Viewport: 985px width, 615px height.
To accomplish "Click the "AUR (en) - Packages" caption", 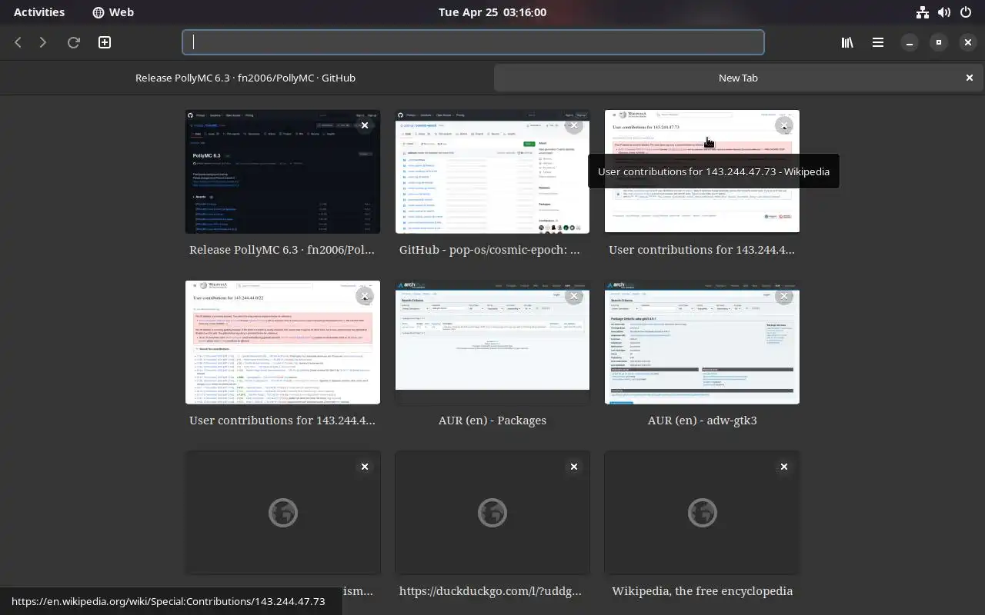I will click(x=492, y=421).
